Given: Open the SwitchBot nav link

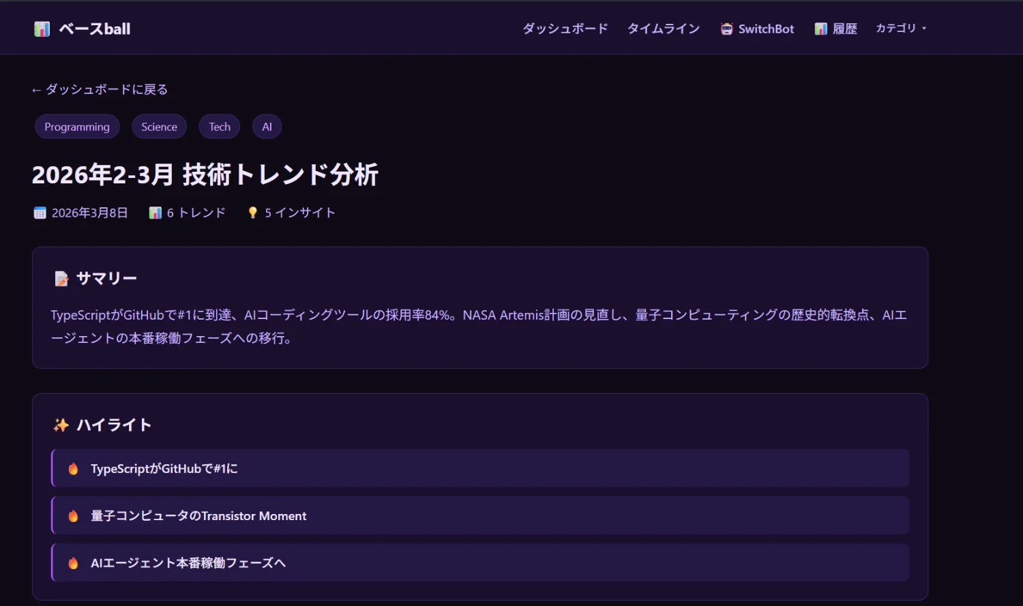Looking at the screenshot, I should [766, 29].
